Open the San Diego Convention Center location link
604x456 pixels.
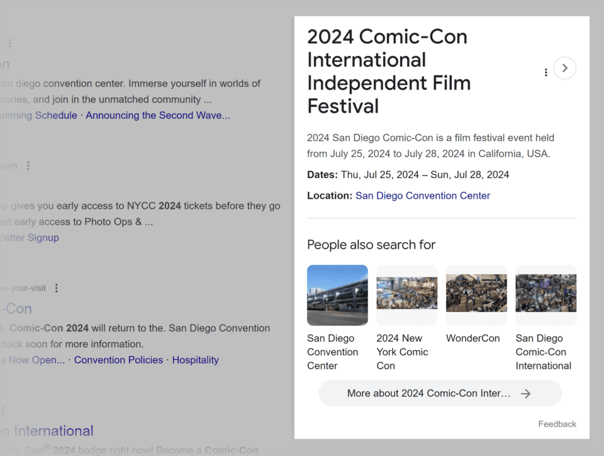[x=422, y=196]
